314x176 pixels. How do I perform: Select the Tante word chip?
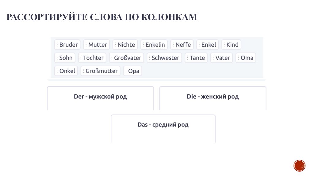[x=197, y=58]
